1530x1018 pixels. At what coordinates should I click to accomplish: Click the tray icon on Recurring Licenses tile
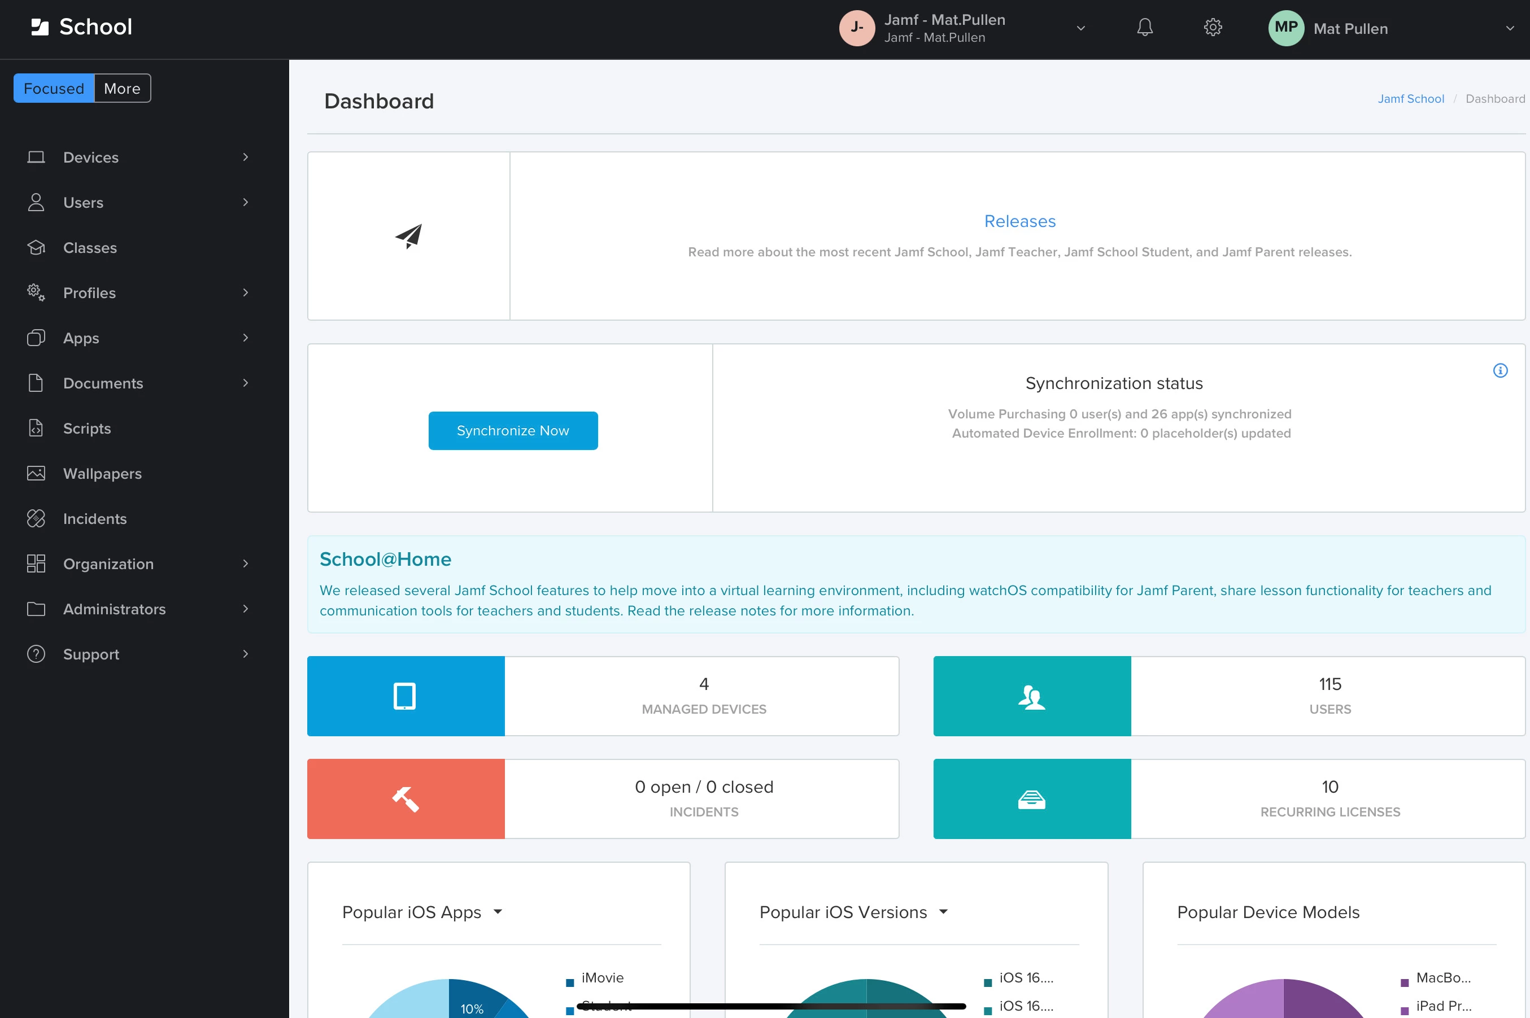(1031, 800)
